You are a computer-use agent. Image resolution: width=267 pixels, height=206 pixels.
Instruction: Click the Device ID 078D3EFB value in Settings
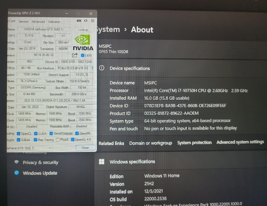185,106
